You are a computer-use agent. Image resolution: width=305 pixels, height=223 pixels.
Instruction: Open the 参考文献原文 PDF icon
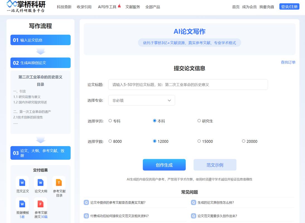[x=40, y=203]
